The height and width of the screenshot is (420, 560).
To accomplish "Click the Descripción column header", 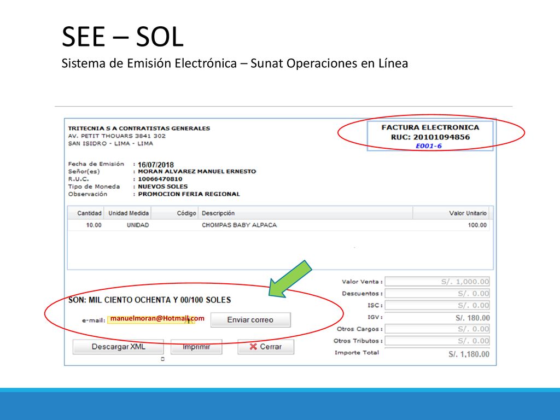I will (x=305, y=213).
